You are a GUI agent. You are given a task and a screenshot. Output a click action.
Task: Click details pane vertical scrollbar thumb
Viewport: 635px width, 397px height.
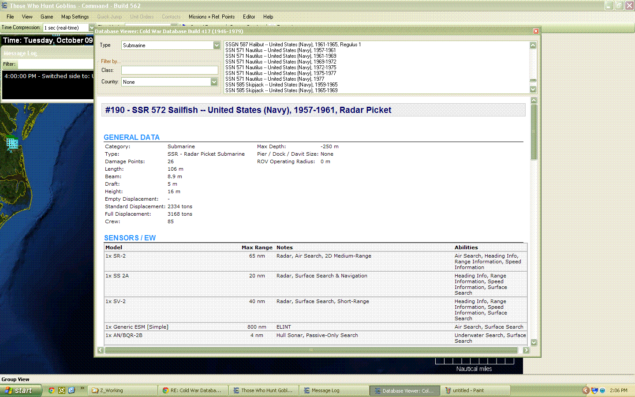pyautogui.click(x=534, y=132)
